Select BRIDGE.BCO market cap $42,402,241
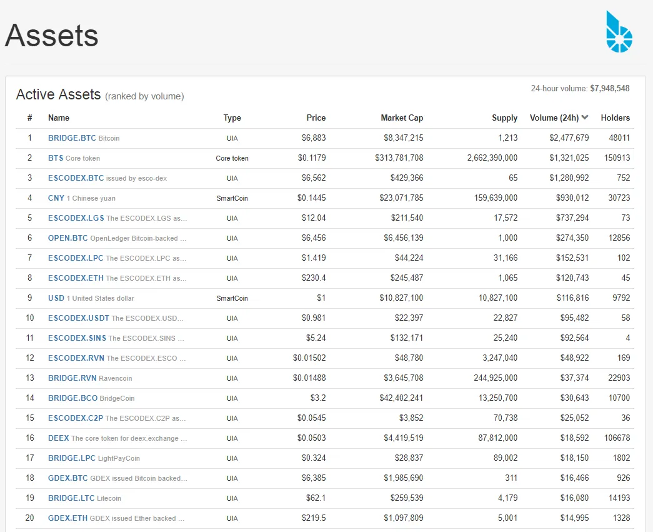Screen dimensions: 653x532 (401, 398)
